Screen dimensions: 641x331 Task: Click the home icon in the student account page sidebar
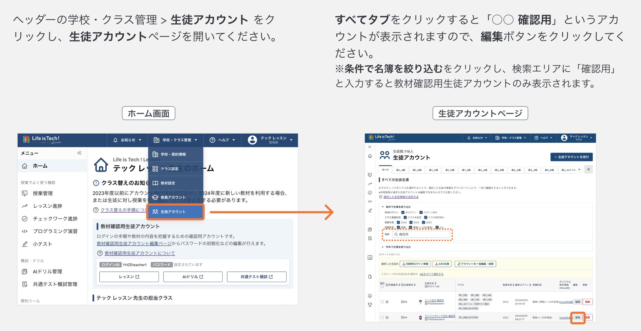(x=370, y=156)
